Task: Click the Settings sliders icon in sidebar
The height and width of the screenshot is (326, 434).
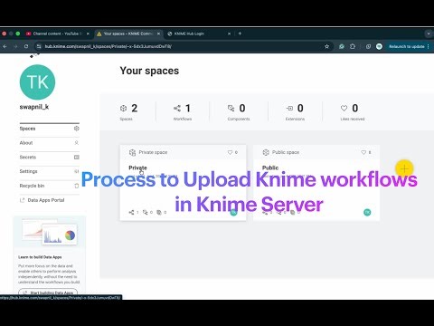Action: [x=77, y=171]
